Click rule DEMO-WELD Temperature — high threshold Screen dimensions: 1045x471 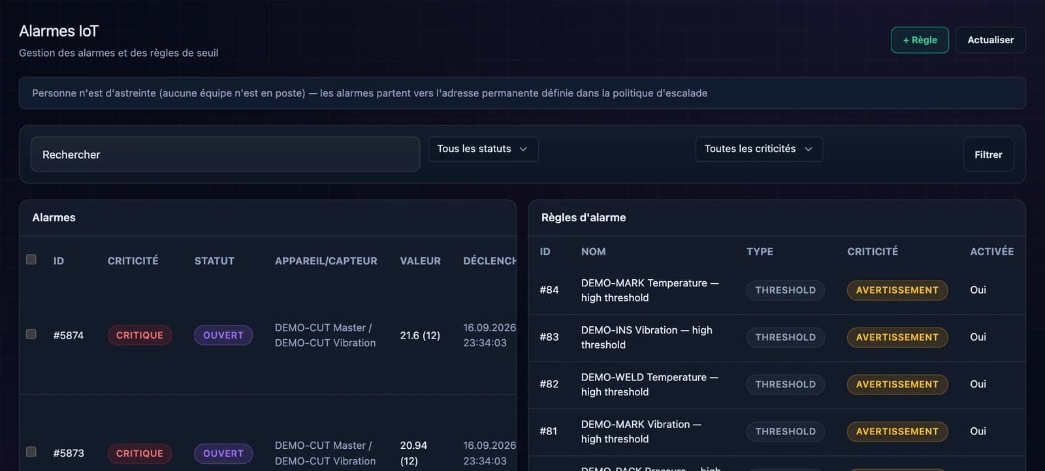click(x=650, y=384)
